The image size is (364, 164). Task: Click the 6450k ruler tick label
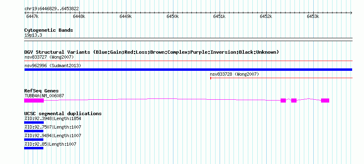click(x=173, y=16)
